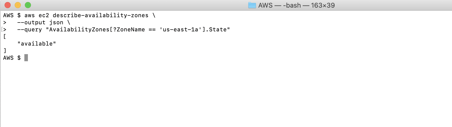Click the closing square bracket of output
The width and height of the screenshot is (452, 127).
click(x=5, y=51)
